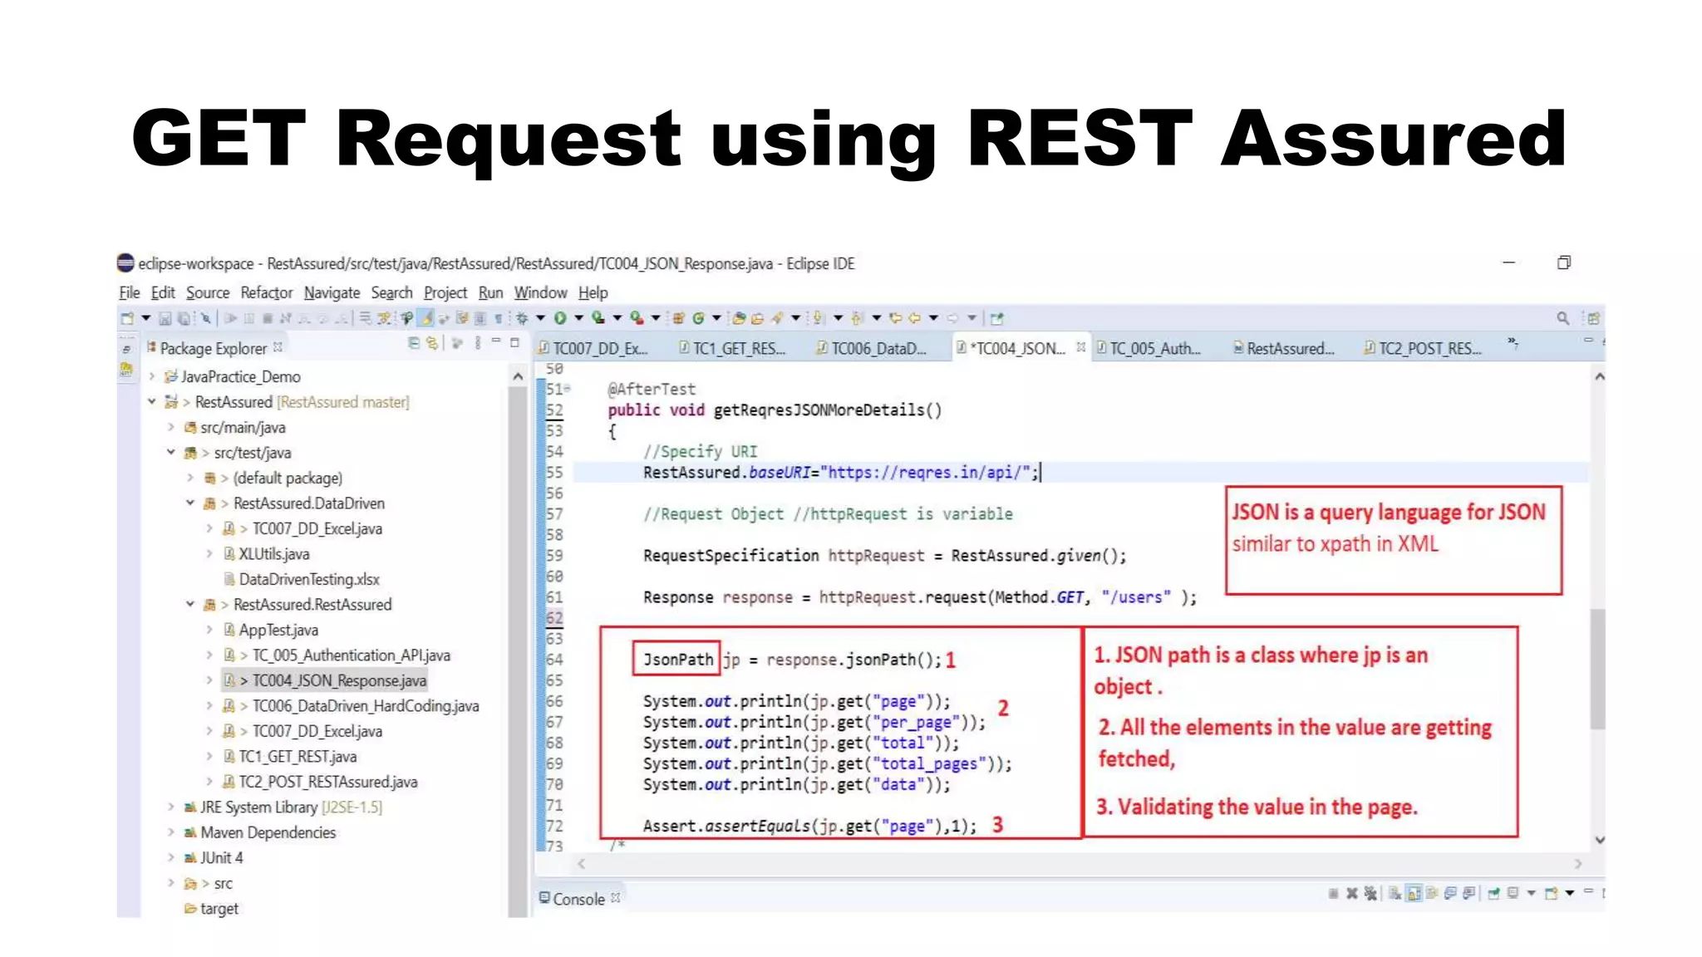Click the Open Task icon in toolbar

click(x=757, y=318)
